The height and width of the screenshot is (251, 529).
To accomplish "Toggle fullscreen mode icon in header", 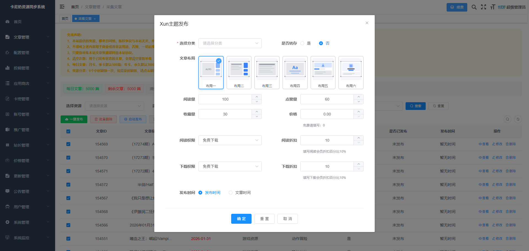I will click(x=484, y=7).
